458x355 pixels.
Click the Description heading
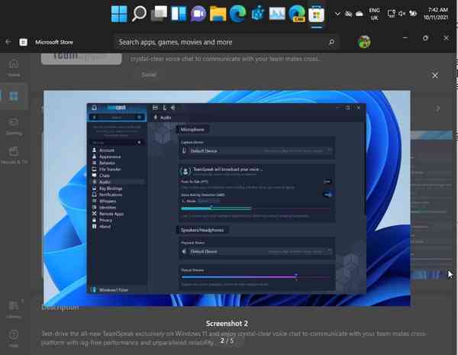(x=60, y=308)
